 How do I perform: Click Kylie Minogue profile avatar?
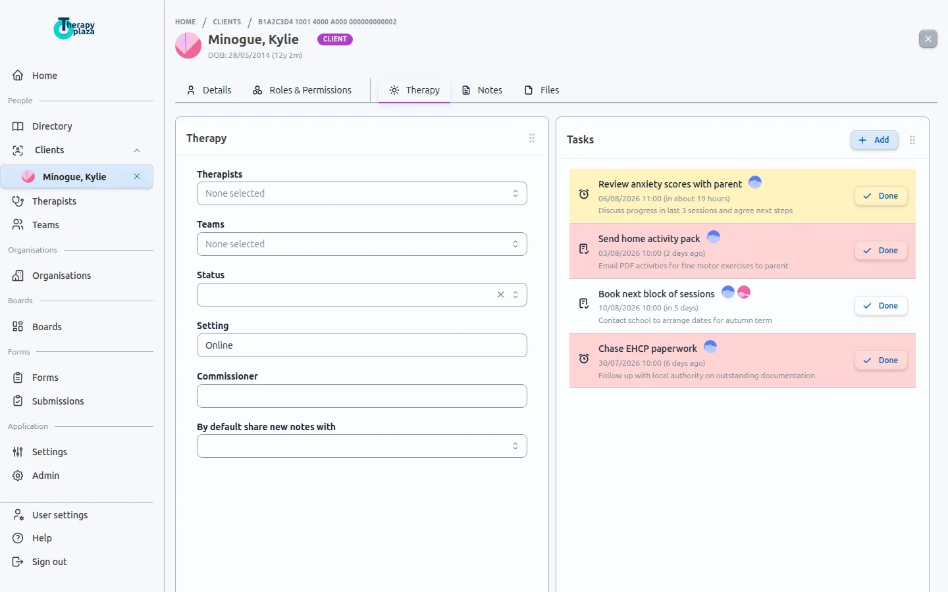click(x=188, y=45)
